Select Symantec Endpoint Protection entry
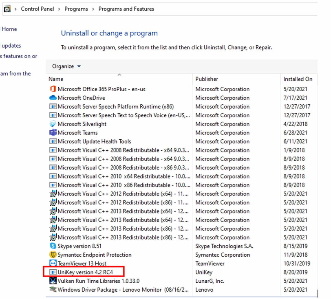331x299 pixels. pos(95,255)
